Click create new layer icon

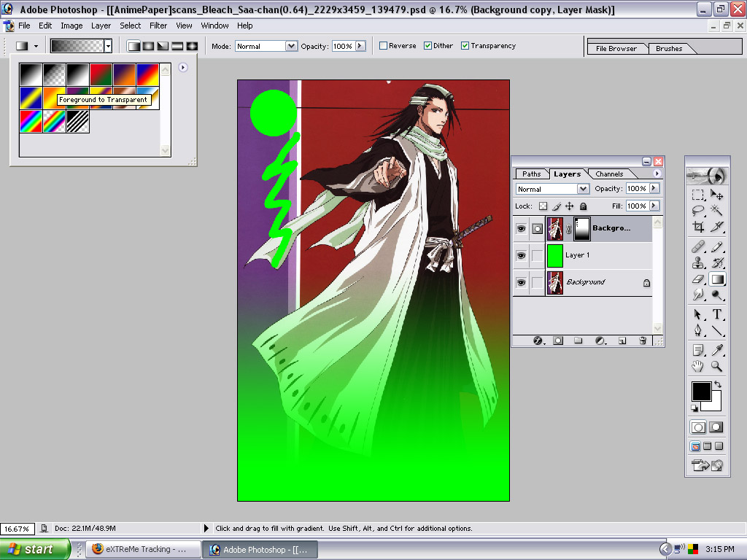point(622,341)
